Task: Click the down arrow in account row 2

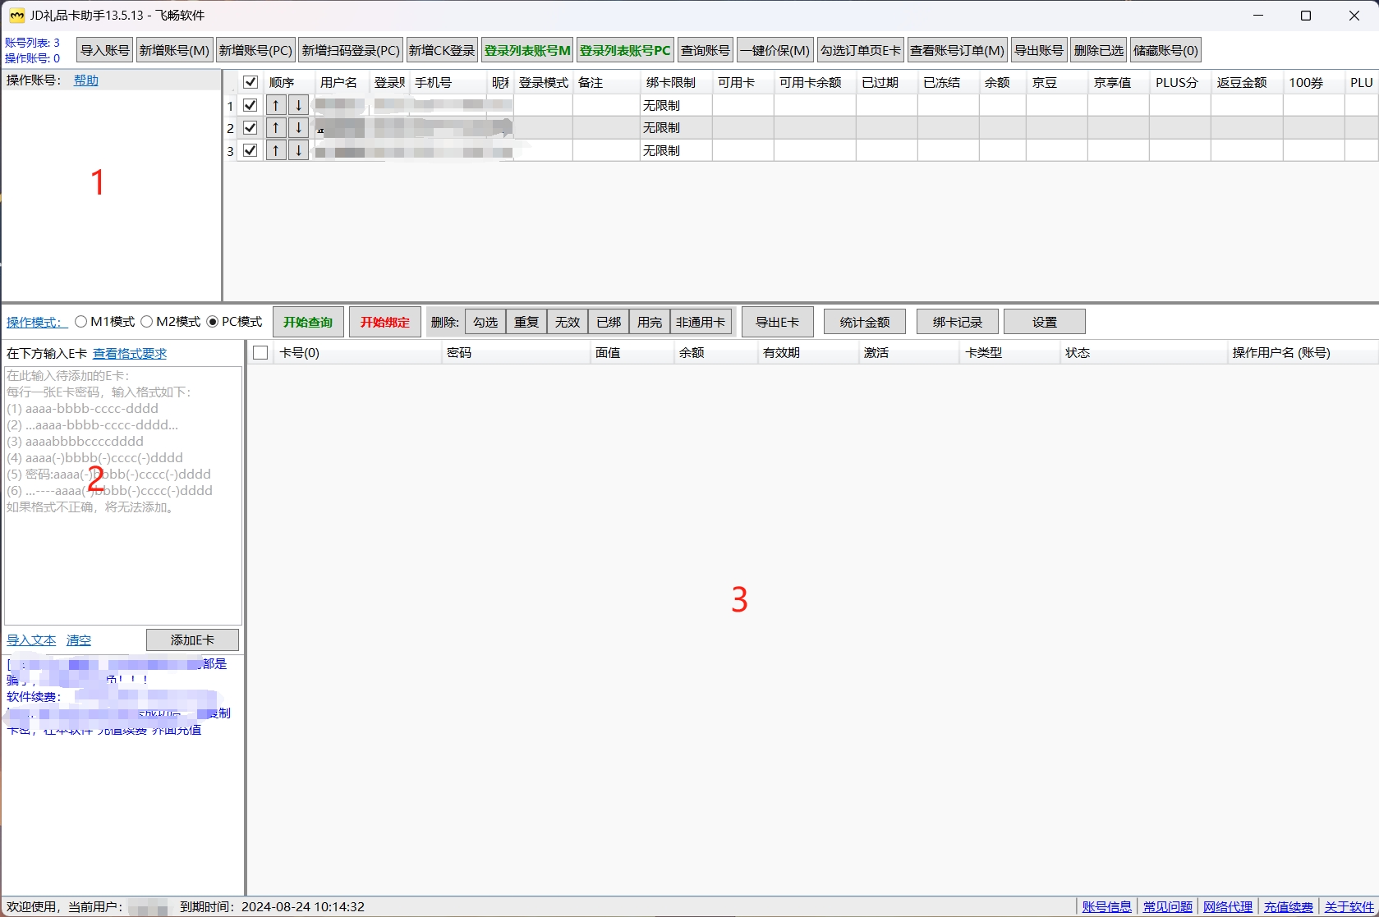Action: [299, 128]
